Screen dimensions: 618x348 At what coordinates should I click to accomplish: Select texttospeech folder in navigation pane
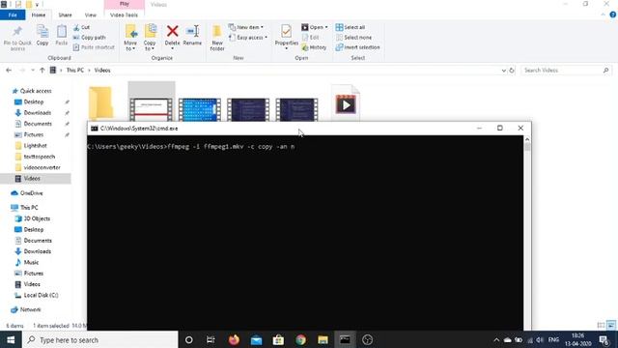click(39, 157)
